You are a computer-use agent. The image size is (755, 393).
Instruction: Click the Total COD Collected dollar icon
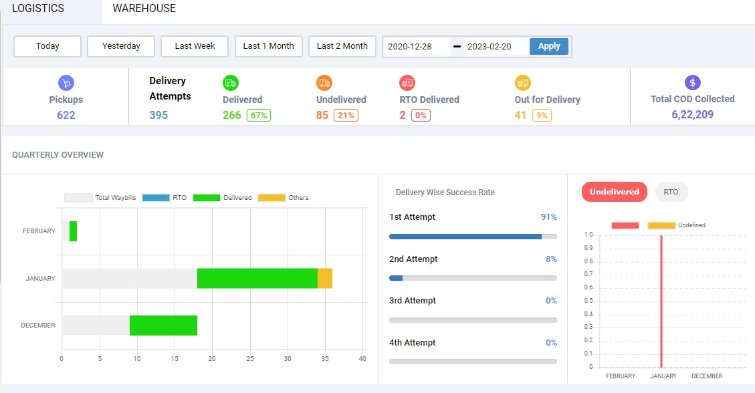[x=692, y=82]
